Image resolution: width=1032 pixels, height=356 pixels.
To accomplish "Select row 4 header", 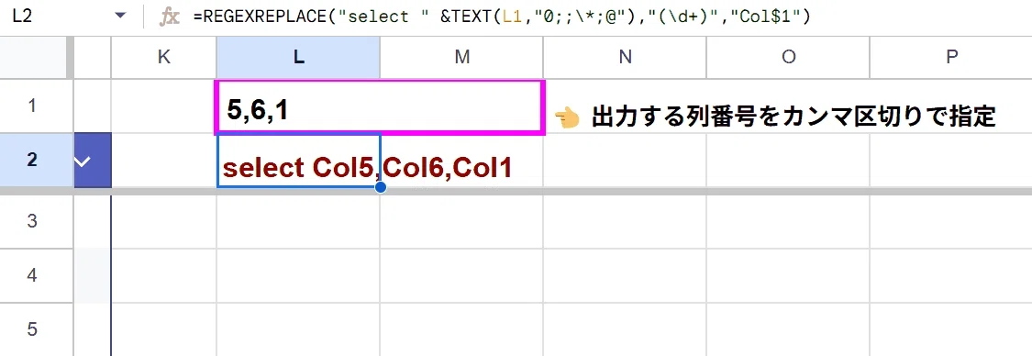I will pos(31,276).
